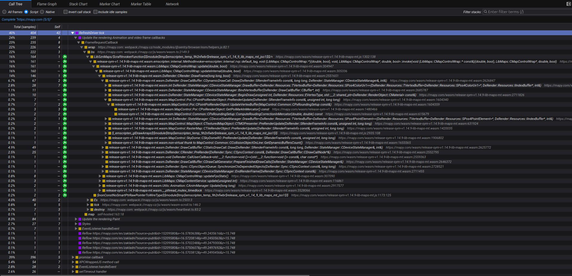572x276 pixels.
Task: Click green icon in BindVertexBuffer row
Action: [65, 90]
